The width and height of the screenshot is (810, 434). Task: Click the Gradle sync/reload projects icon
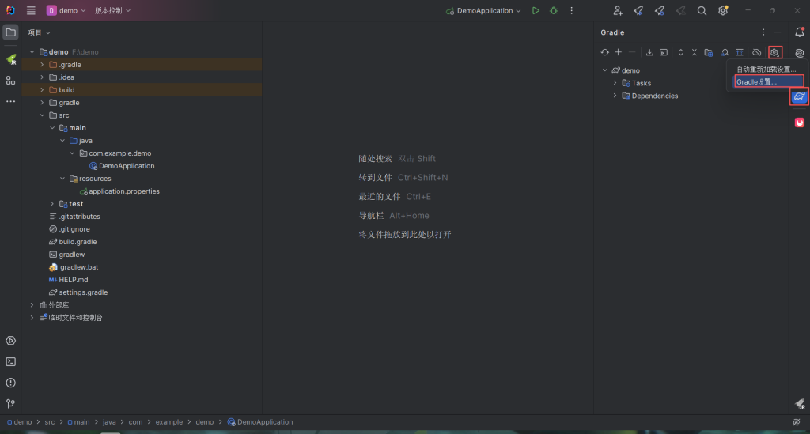tap(605, 52)
